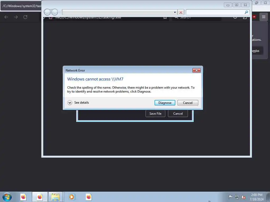This screenshot has width=270, height=202.
Task: Open Windows Explorer from taskbar
Action: pos(55,197)
